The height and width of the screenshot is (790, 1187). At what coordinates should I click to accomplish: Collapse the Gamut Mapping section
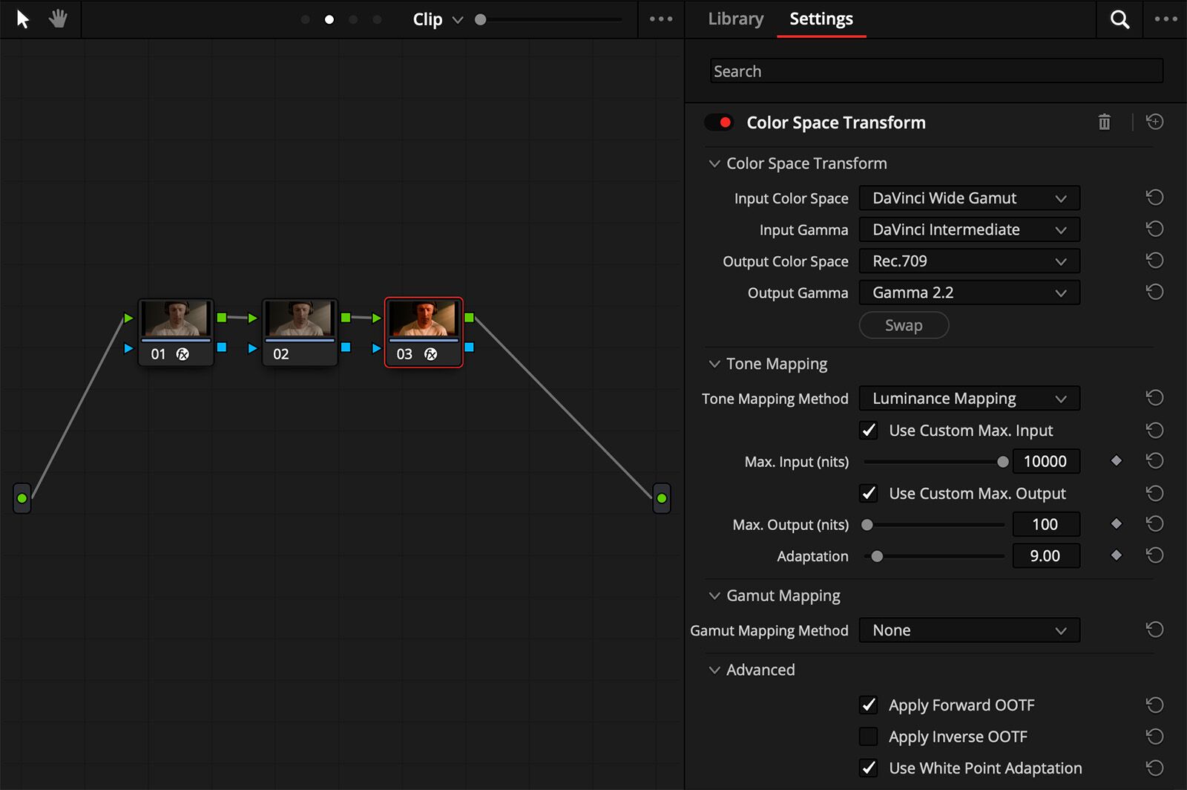pos(714,595)
